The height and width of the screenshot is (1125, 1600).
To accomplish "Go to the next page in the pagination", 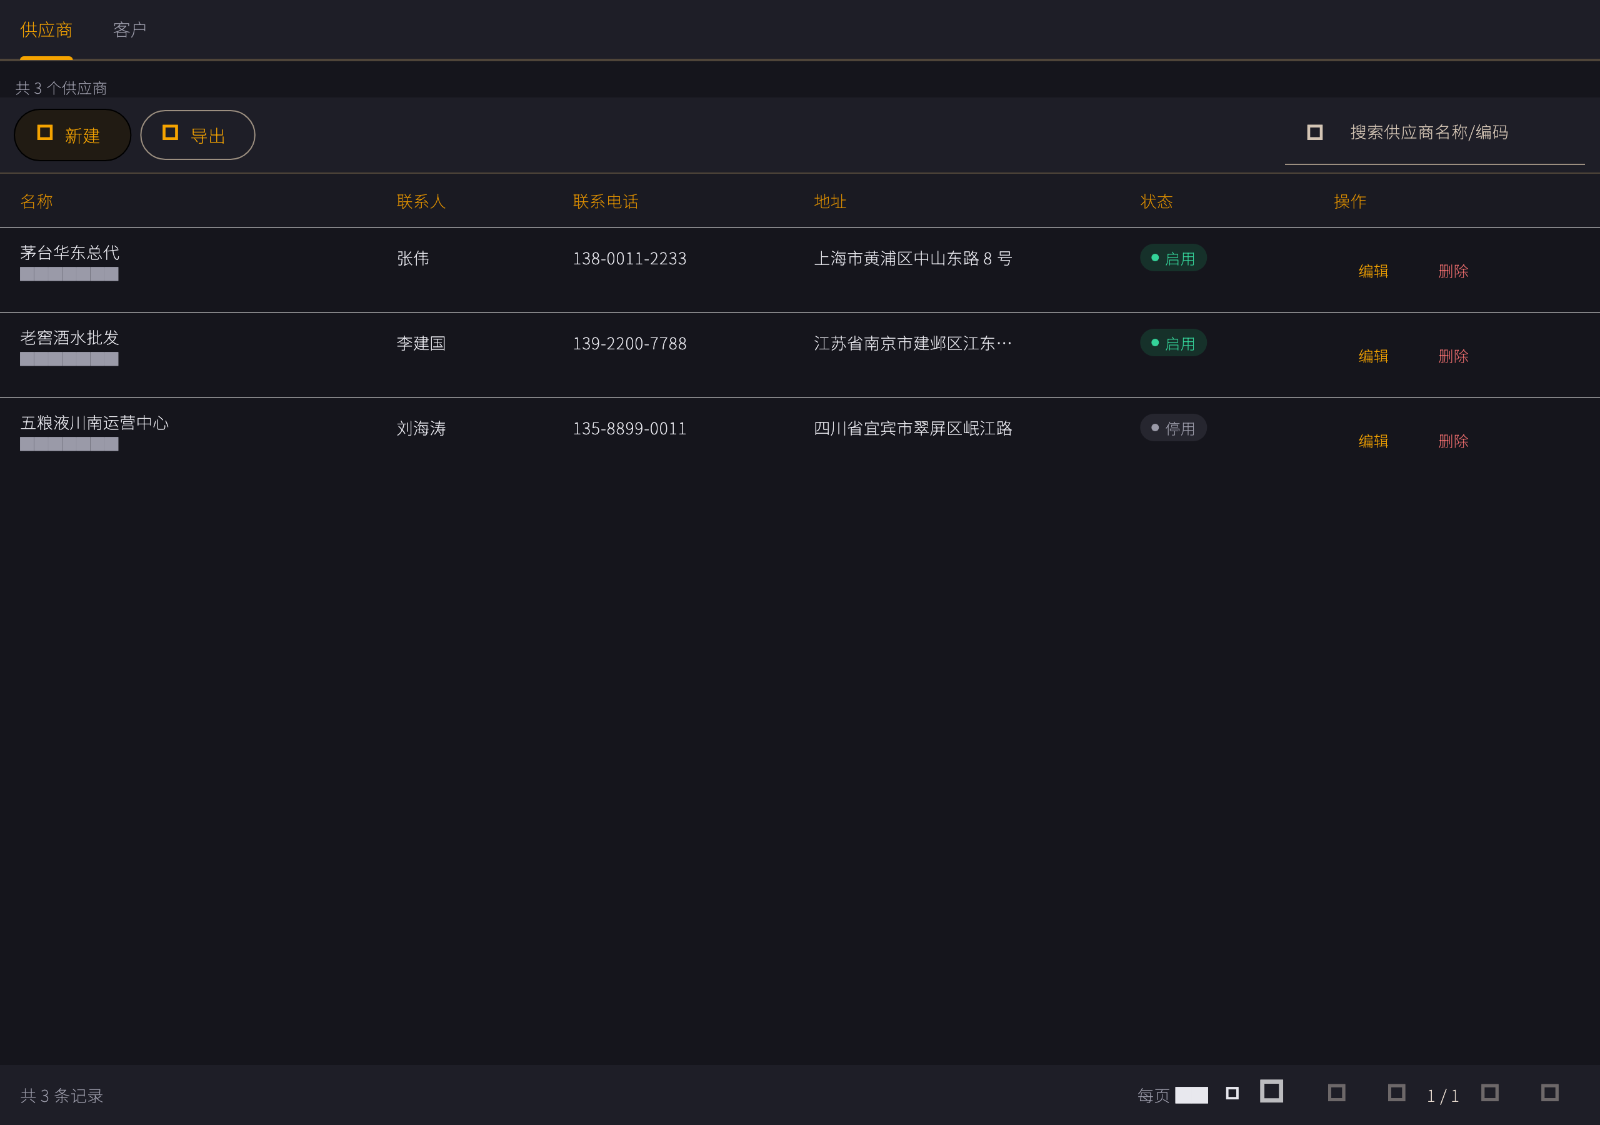I will [x=1490, y=1092].
